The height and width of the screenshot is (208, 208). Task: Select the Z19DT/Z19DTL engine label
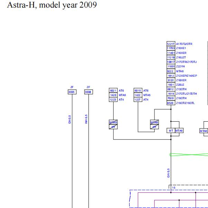185,103
